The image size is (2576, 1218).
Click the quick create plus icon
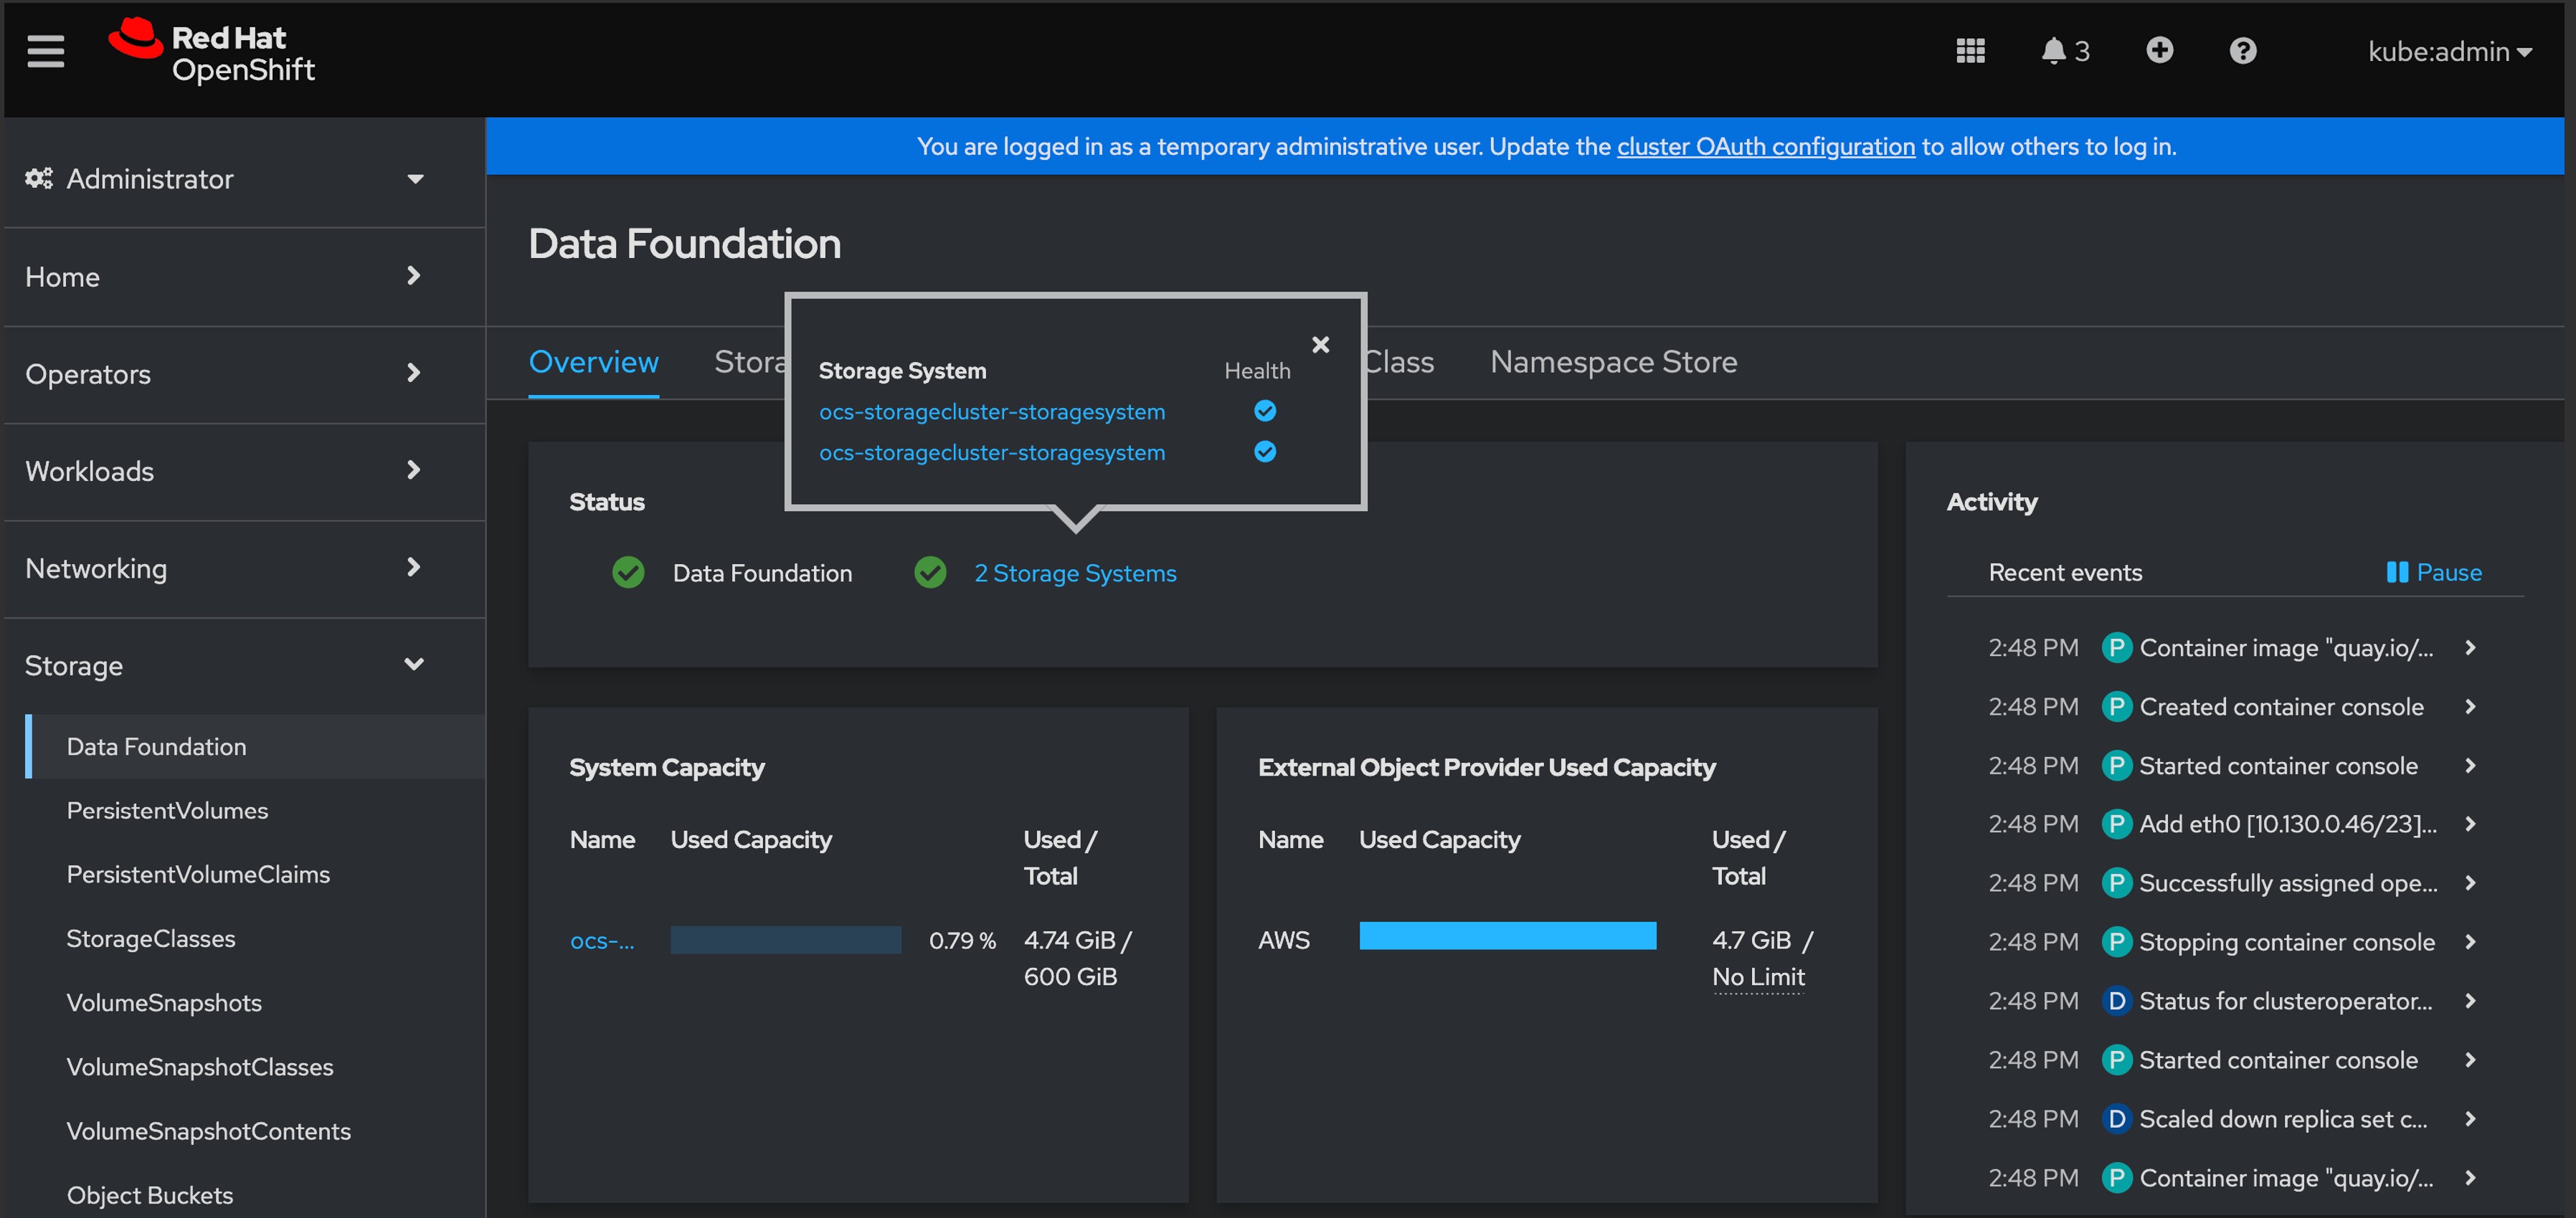pyautogui.click(x=2159, y=51)
